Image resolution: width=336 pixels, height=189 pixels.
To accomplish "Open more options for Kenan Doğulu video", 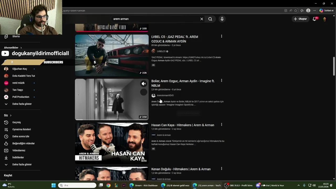I will coord(222,169).
